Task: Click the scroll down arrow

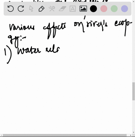Action: [134, 132]
